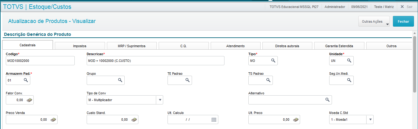Click the 'Administrador' user label
418x129 pixels.
click(x=335, y=6)
